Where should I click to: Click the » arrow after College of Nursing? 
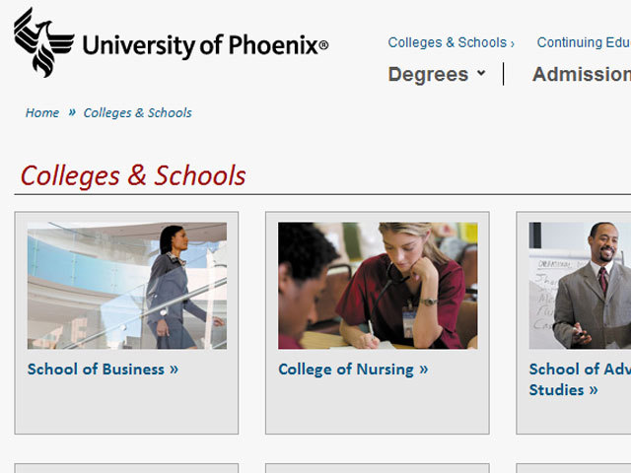point(424,370)
